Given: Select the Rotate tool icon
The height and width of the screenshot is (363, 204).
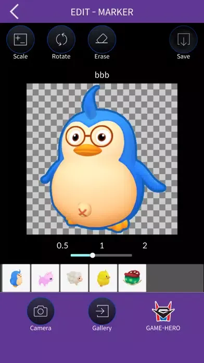Looking at the screenshot, I should [x=61, y=39].
